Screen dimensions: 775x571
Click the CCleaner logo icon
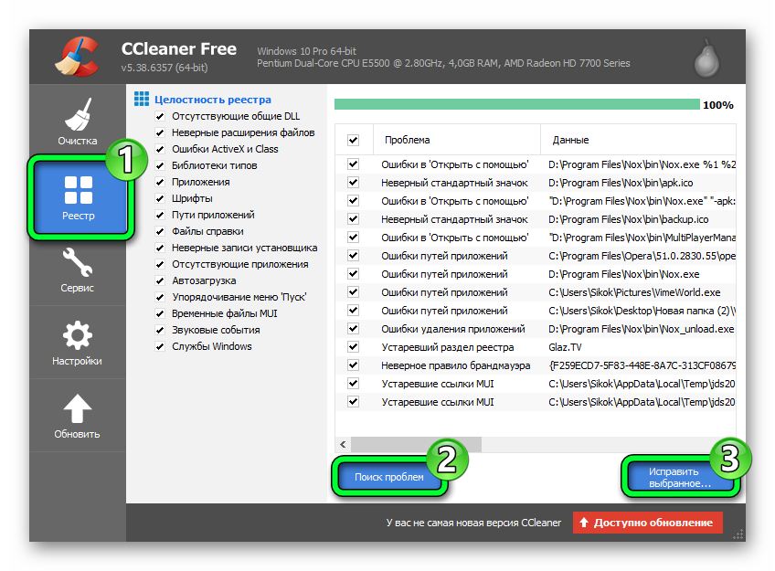click(x=77, y=57)
